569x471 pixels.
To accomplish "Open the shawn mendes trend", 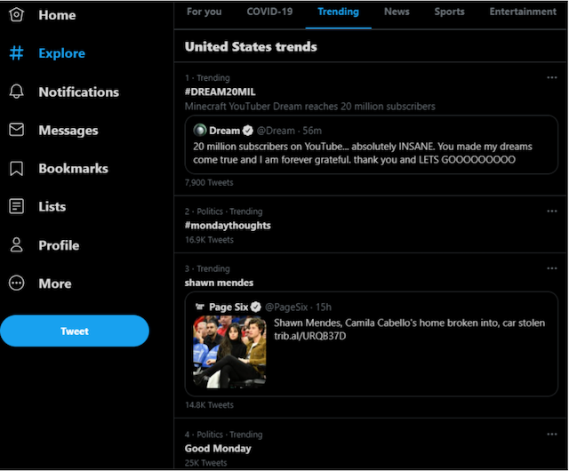I will [x=219, y=283].
